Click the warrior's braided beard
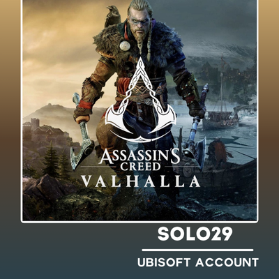This screenshot has height=279, width=279. (141, 40)
